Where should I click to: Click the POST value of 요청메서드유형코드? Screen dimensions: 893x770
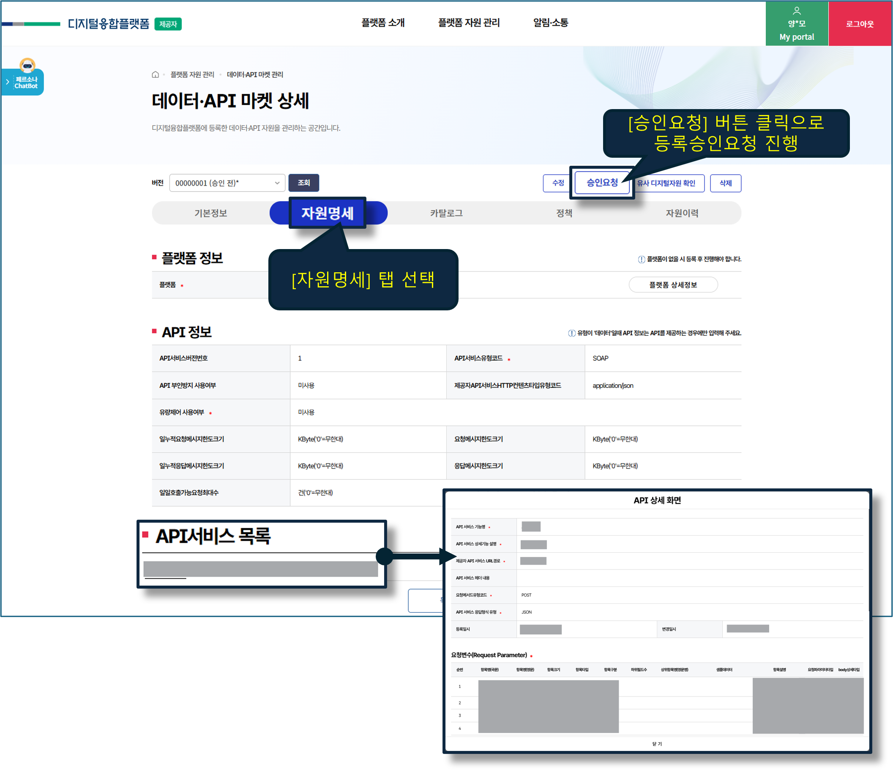(x=526, y=595)
